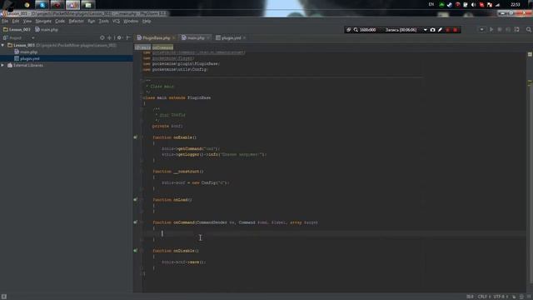Click the read-only lock icon in status bar
The width and height of the screenshot is (533, 300).
point(514,297)
